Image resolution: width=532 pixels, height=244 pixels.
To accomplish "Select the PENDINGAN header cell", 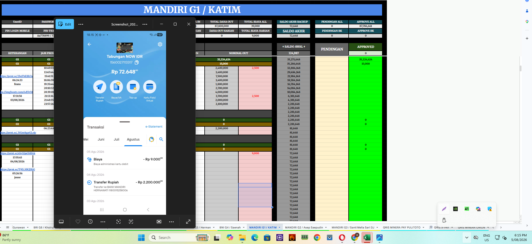I will pyautogui.click(x=332, y=49).
